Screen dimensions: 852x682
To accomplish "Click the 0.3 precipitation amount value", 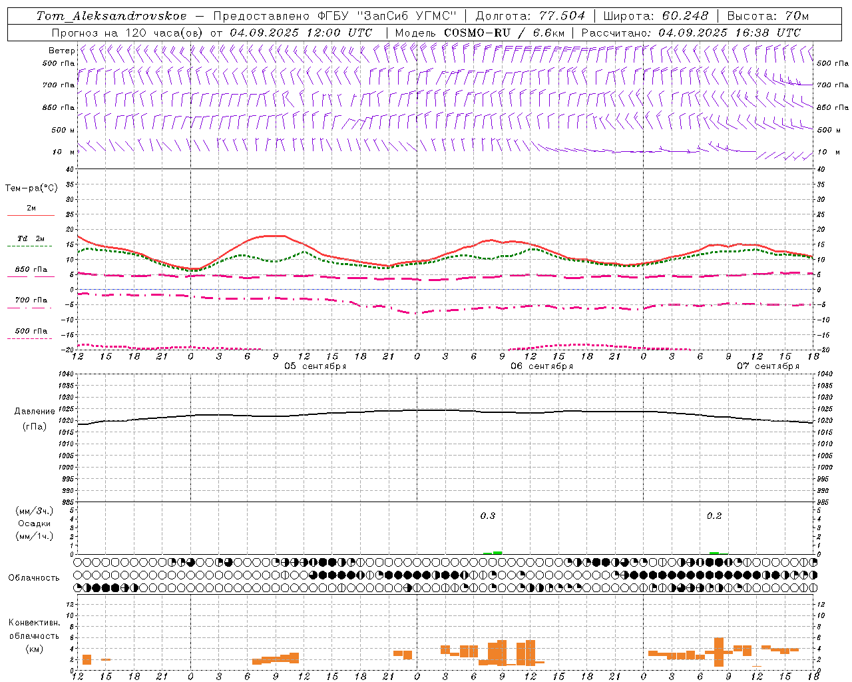I will [x=488, y=515].
